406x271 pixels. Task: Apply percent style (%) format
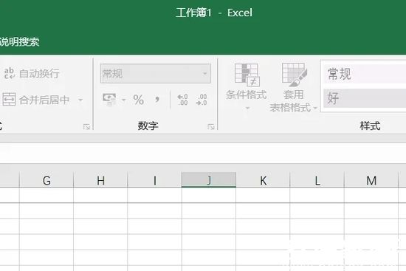(x=139, y=100)
